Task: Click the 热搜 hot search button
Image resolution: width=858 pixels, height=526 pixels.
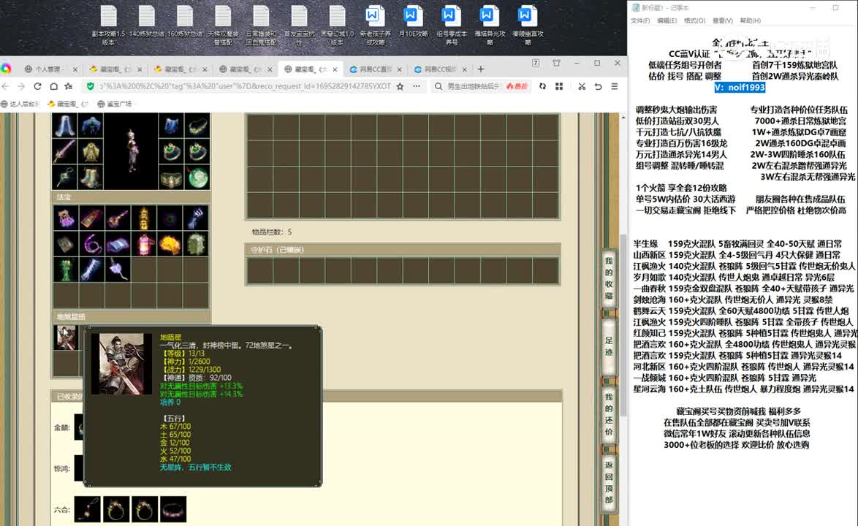Action: [517, 86]
